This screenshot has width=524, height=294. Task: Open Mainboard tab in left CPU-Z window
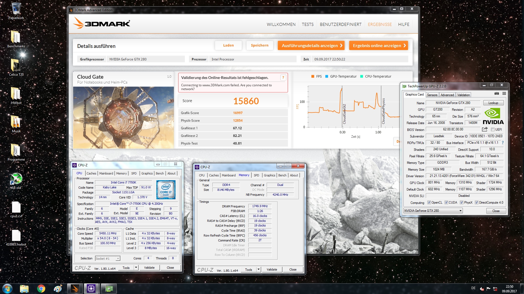tap(106, 173)
